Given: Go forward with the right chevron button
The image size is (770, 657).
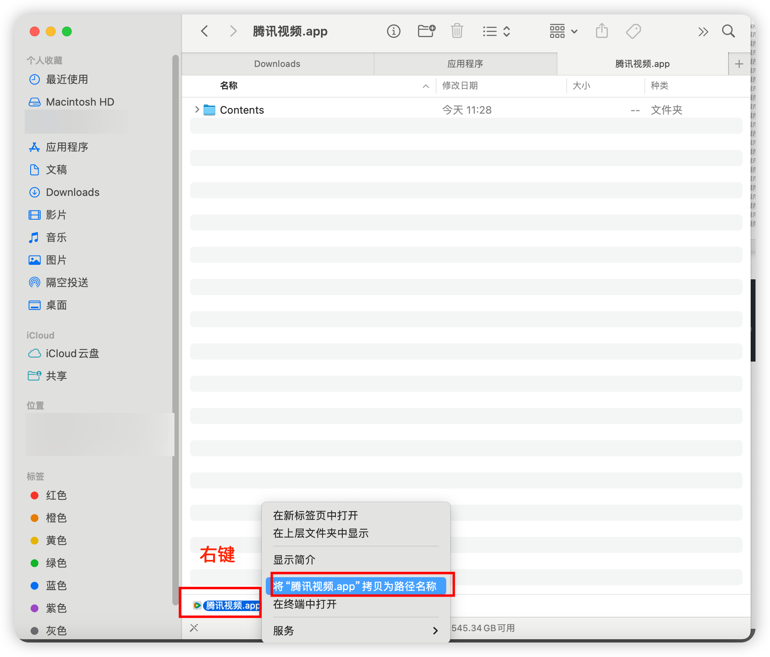Looking at the screenshot, I should [233, 31].
